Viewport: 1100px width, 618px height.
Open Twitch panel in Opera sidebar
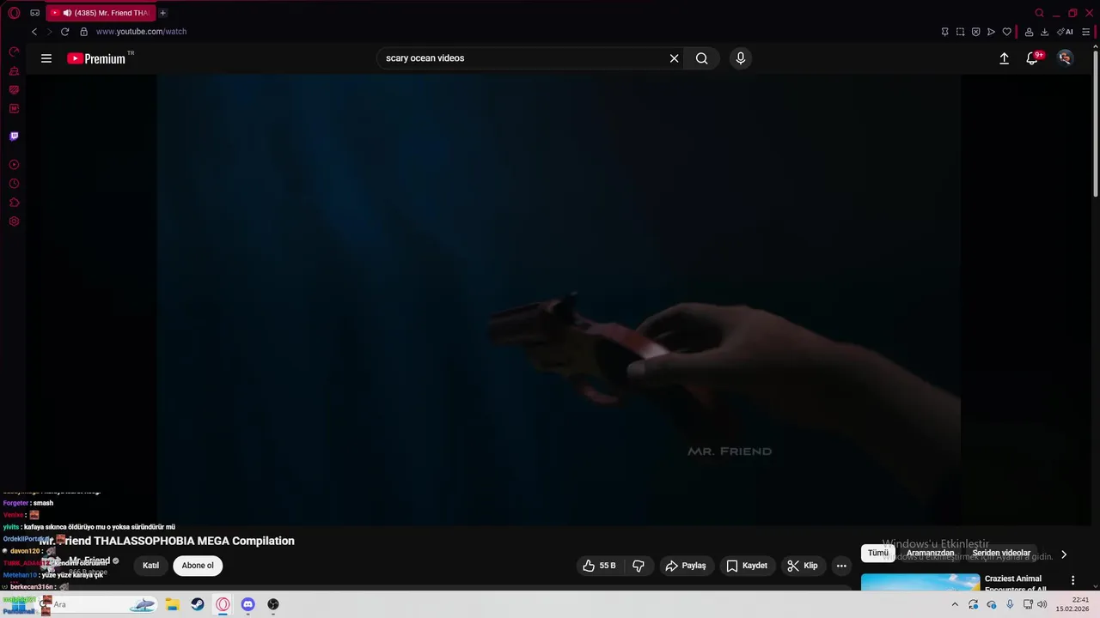pyautogui.click(x=14, y=136)
